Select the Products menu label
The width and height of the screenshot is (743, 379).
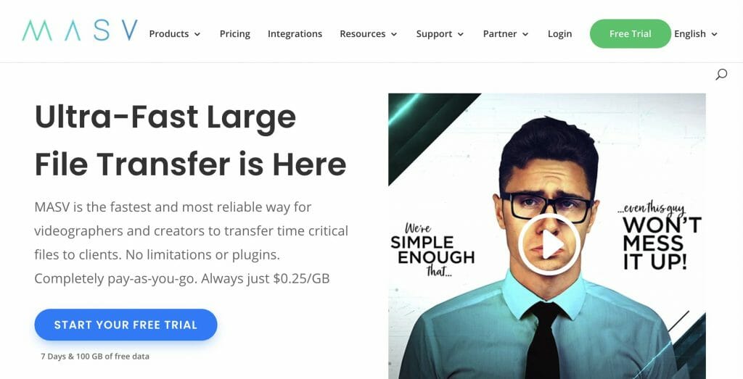(x=168, y=34)
